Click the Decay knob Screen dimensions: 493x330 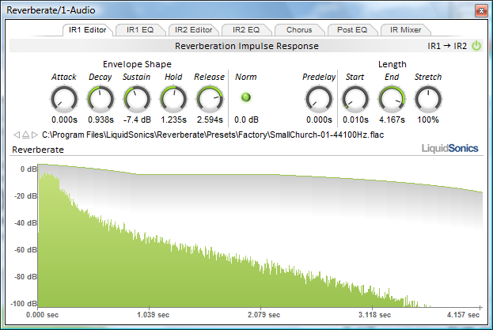pyautogui.click(x=100, y=99)
